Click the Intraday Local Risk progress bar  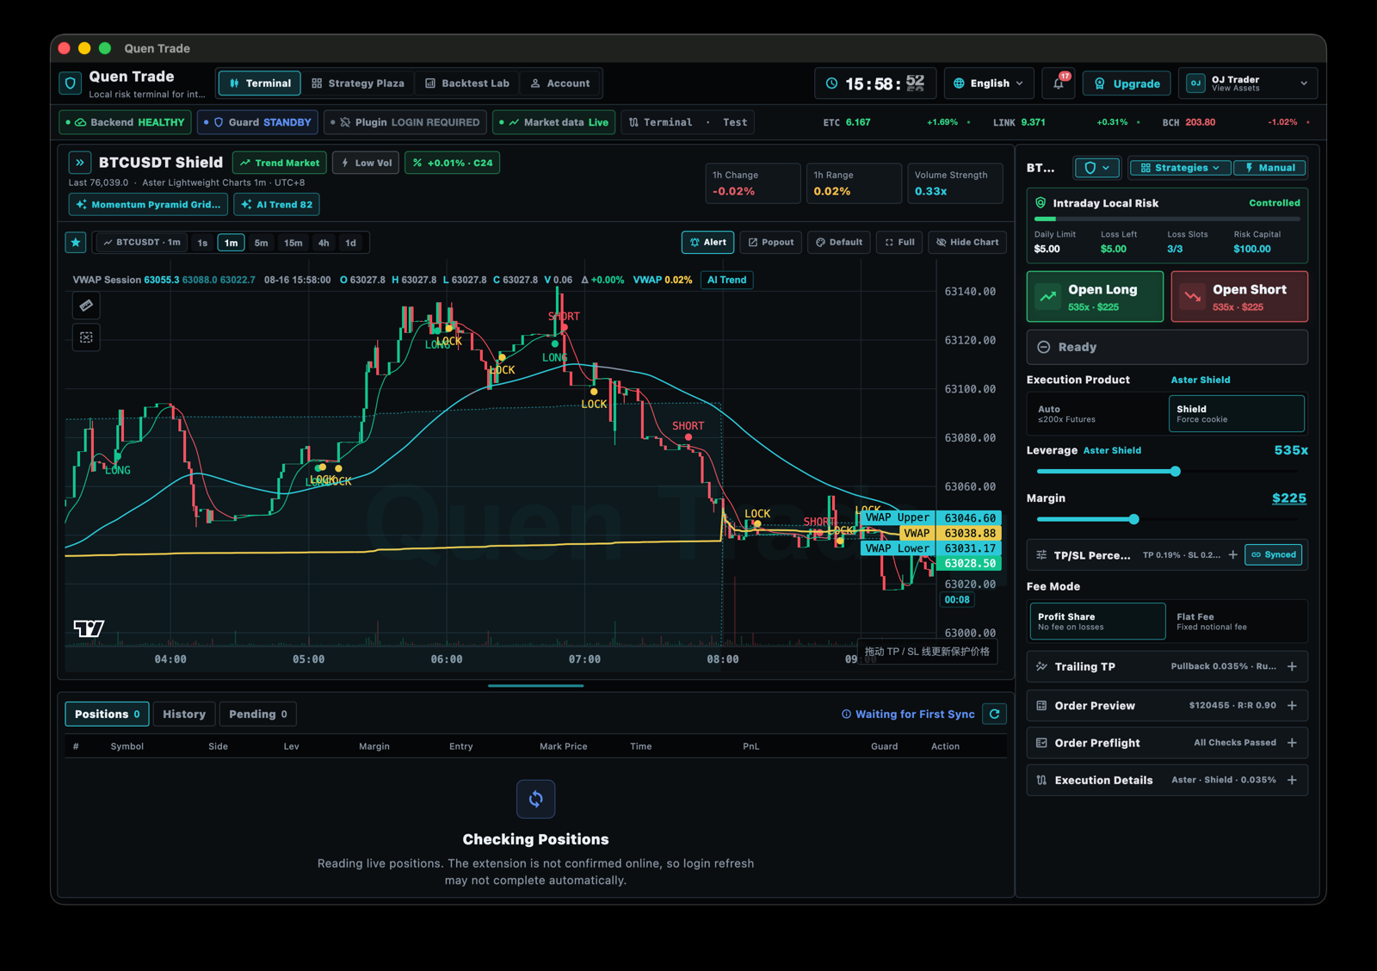pyautogui.click(x=1167, y=220)
